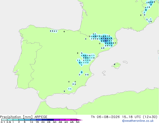Click the 30–35 mm purple legend swatch
The height and width of the screenshot is (123, 159).
pos(56,120)
